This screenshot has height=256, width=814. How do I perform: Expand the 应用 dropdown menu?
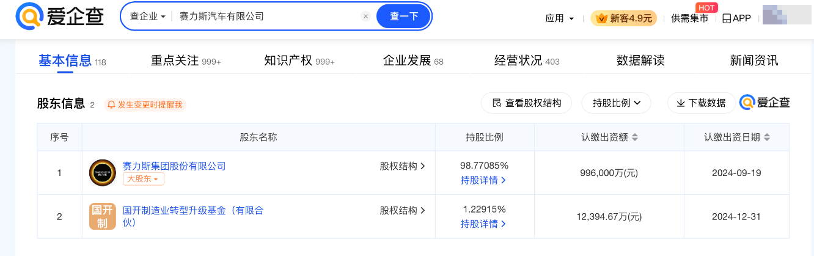tap(560, 18)
